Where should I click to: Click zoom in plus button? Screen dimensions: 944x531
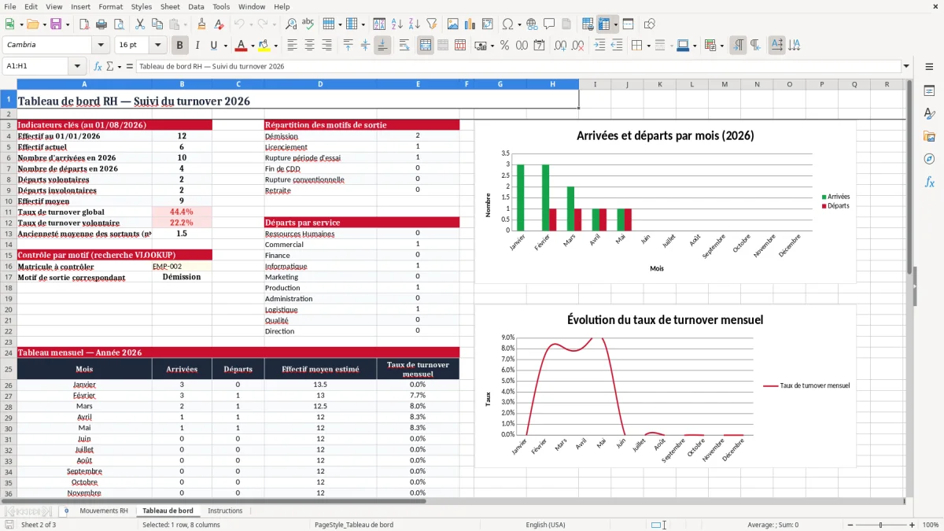[x=913, y=525]
